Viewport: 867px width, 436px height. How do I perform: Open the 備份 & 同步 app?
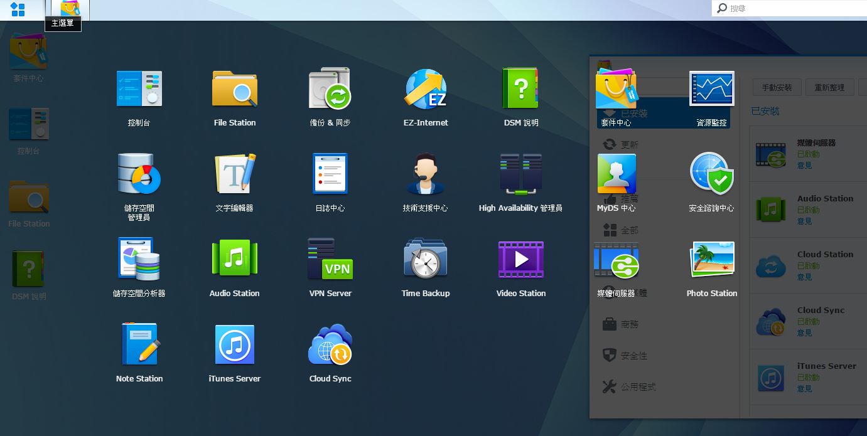pos(330,97)
